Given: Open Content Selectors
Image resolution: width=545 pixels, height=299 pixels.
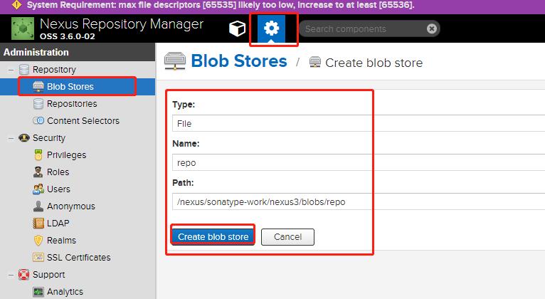Looking at the screenshot, I should (x=83, y=120).
